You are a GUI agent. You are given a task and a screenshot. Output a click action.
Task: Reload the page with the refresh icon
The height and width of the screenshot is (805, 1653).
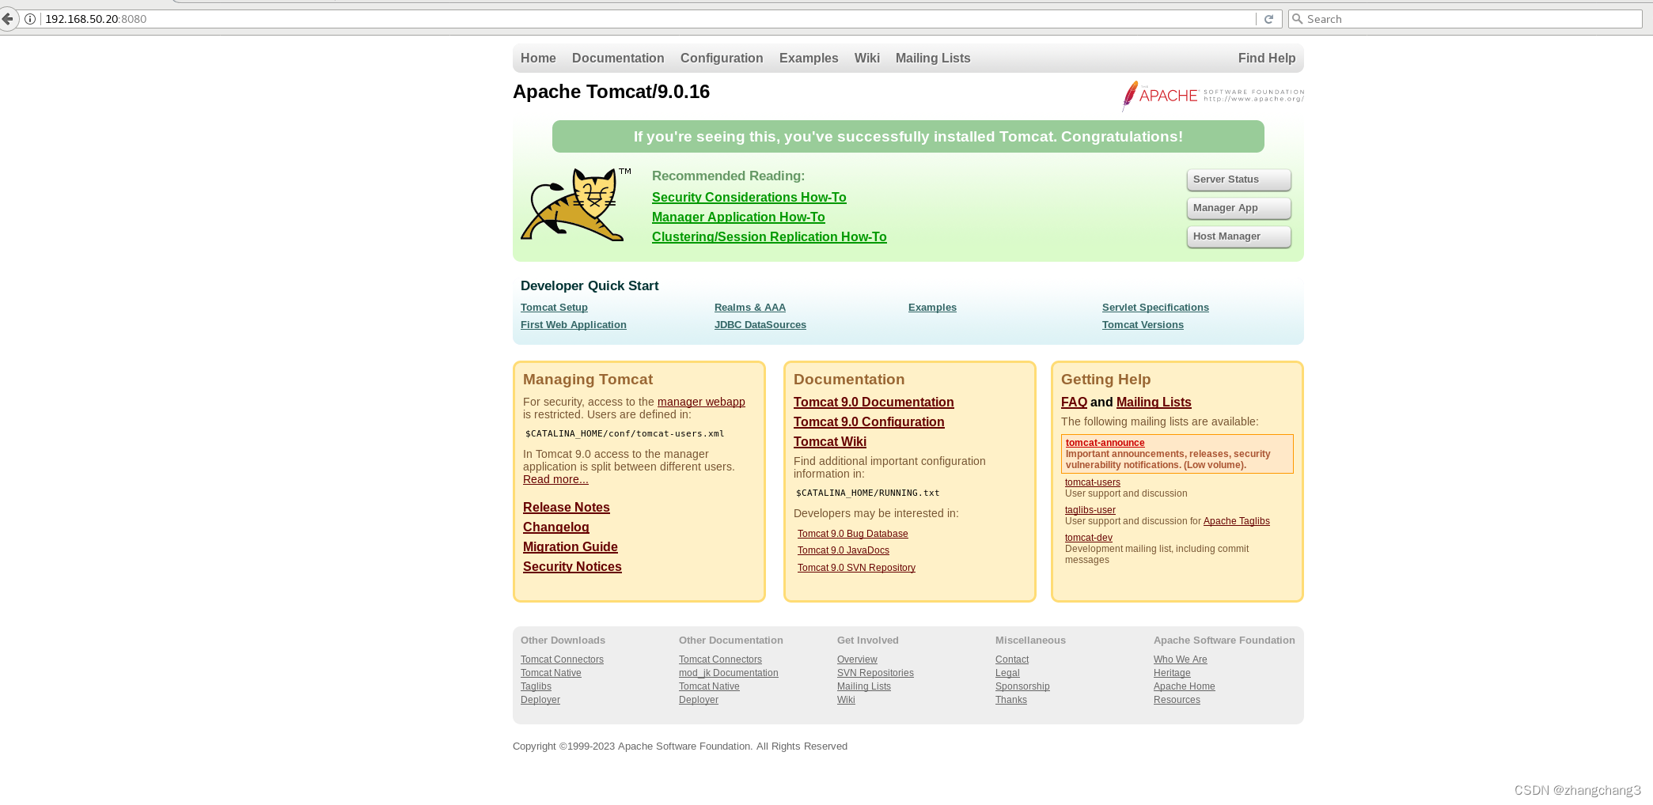click(x=1268, y=19)
